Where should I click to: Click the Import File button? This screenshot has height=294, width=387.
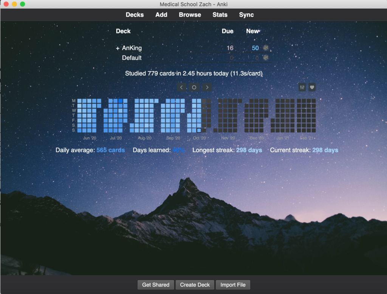(233, 285)
